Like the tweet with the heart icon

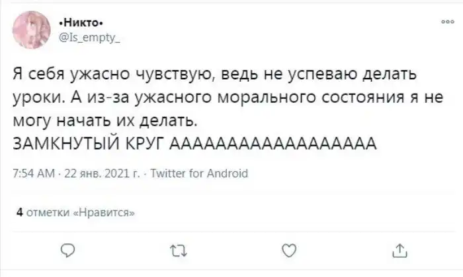coord(288,251)
